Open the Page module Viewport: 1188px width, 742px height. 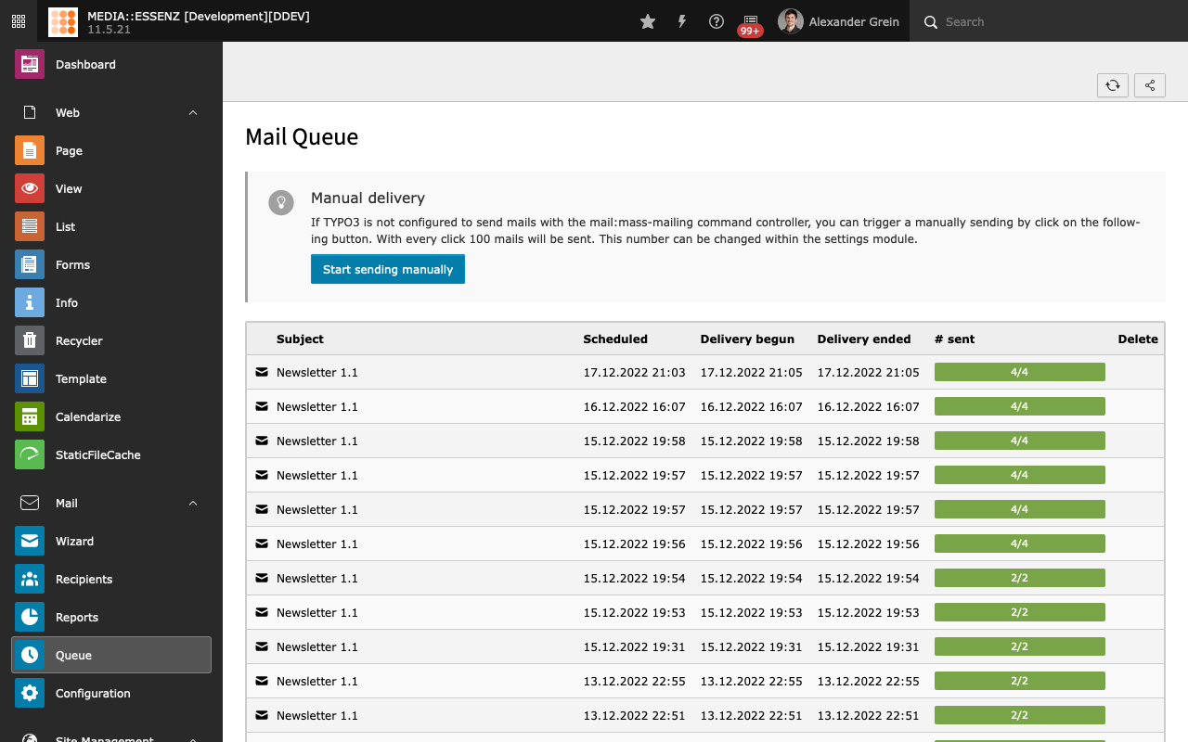pos(111,150)
